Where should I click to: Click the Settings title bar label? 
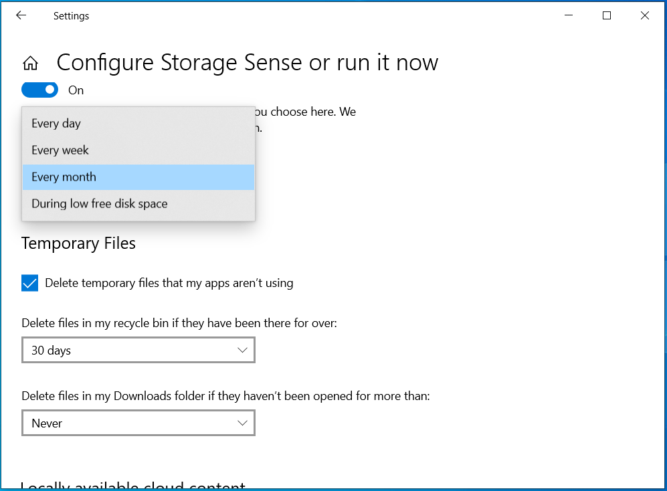coord(71,15)
